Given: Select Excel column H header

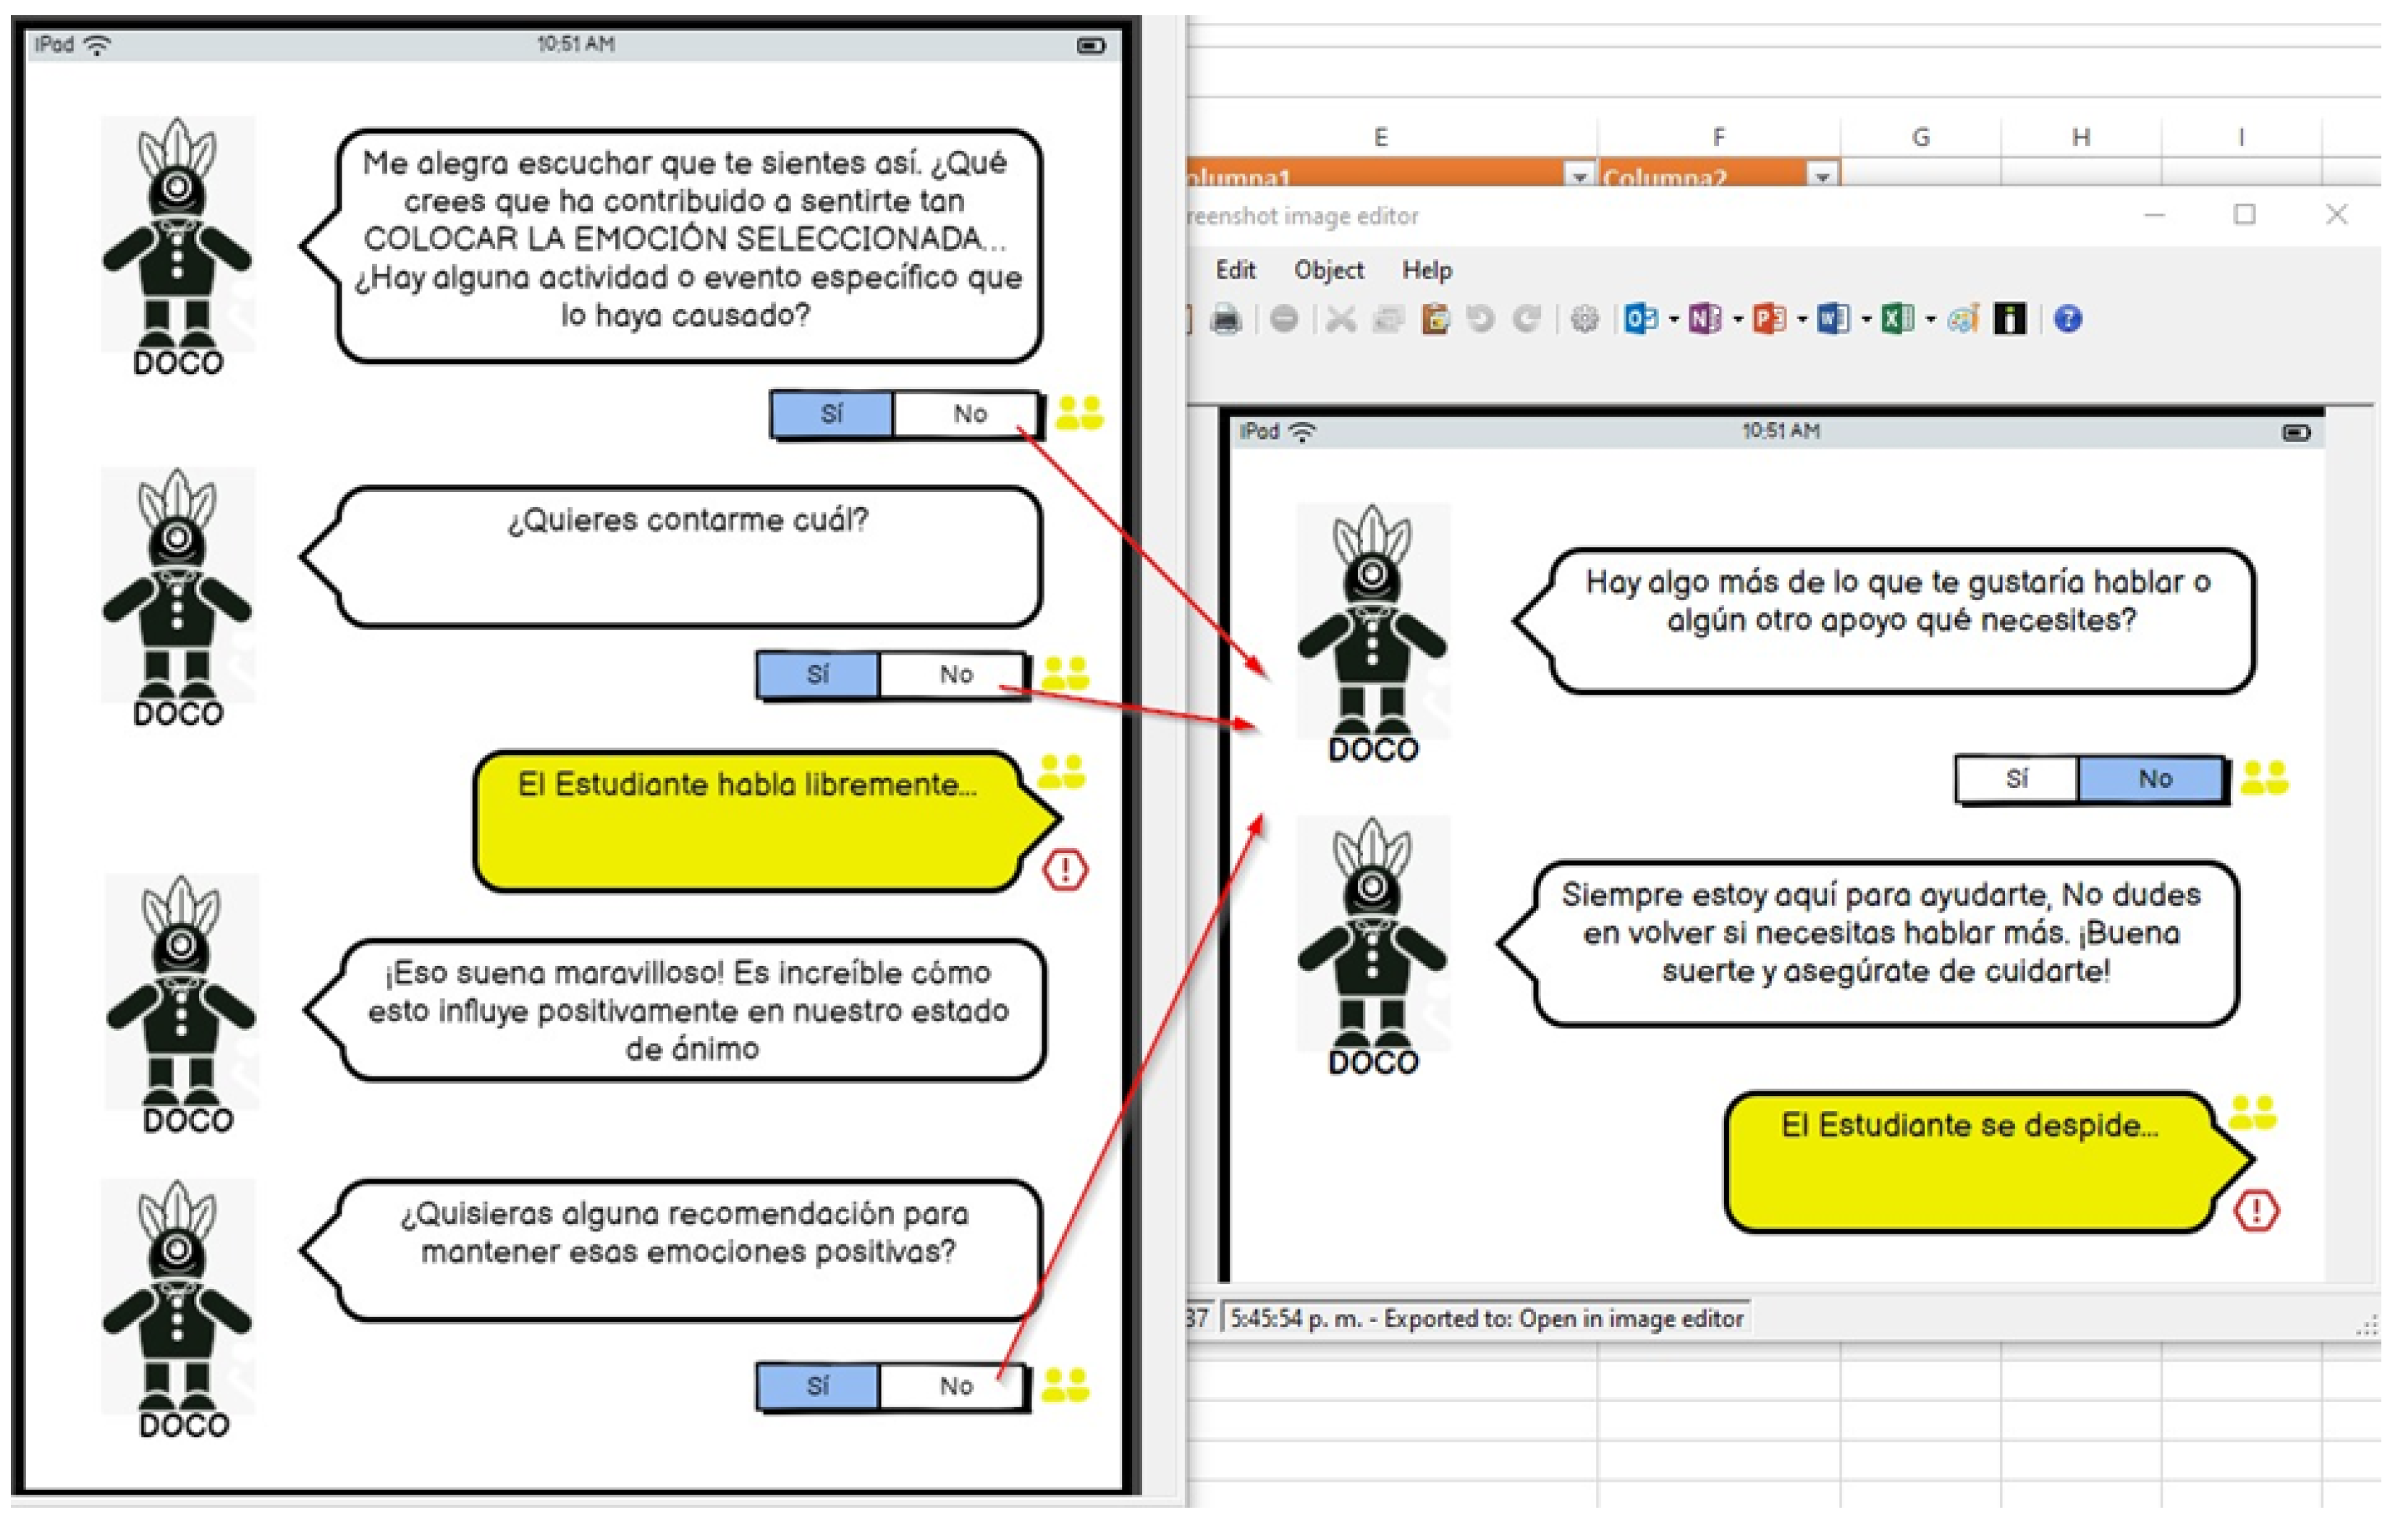Looking at the screenshot, I should click(2081, 137).
